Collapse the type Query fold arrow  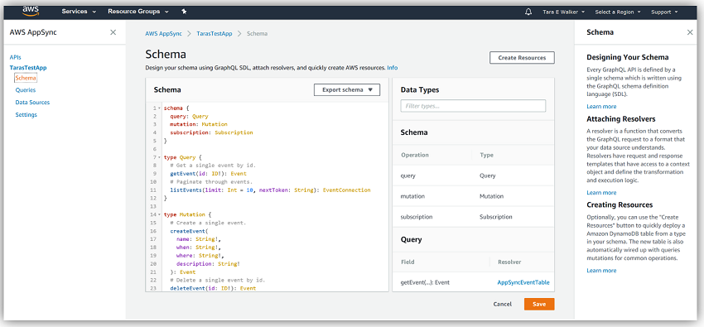[159, 157]
